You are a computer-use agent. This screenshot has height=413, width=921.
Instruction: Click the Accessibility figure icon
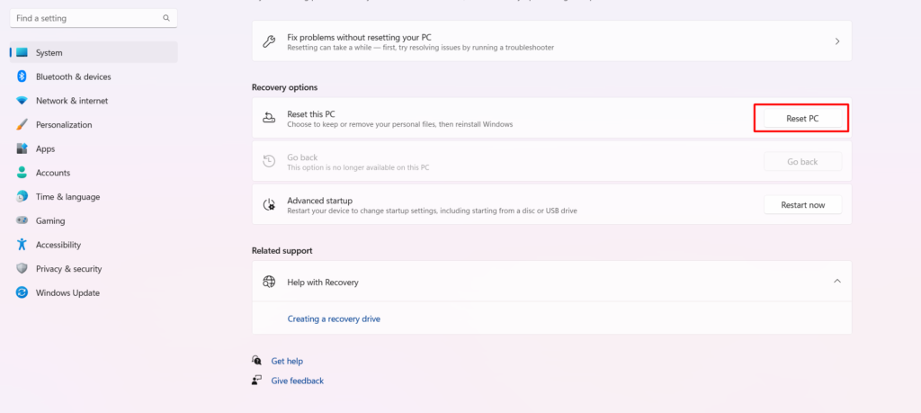coord(22,245)
